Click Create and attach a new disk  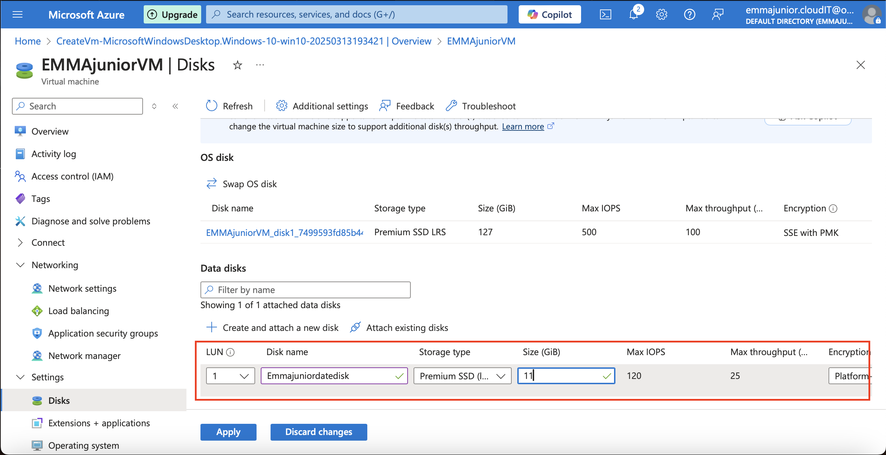click(272, 327)
